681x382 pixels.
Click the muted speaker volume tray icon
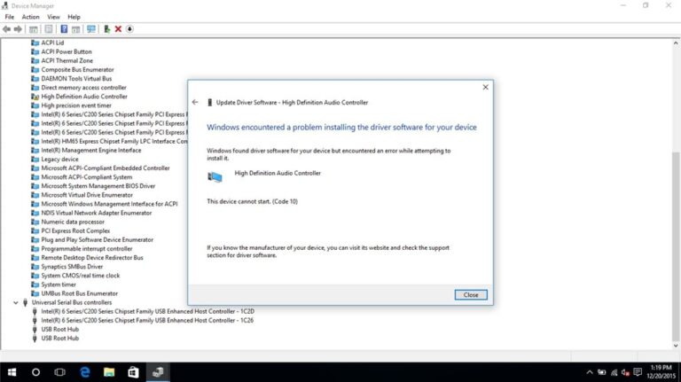625,372
